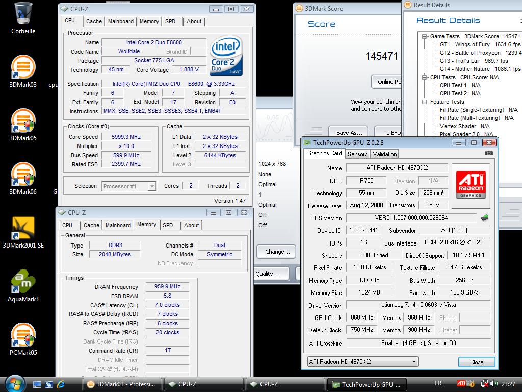Select Graphics Card tab in GPU-Z
Image resolution: width=522 pixels, height=392 pixels.
[x=325, y=153]
